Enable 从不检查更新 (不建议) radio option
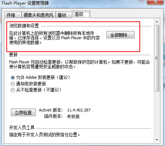This screenshot has height=146, width=165. [36, 90]
